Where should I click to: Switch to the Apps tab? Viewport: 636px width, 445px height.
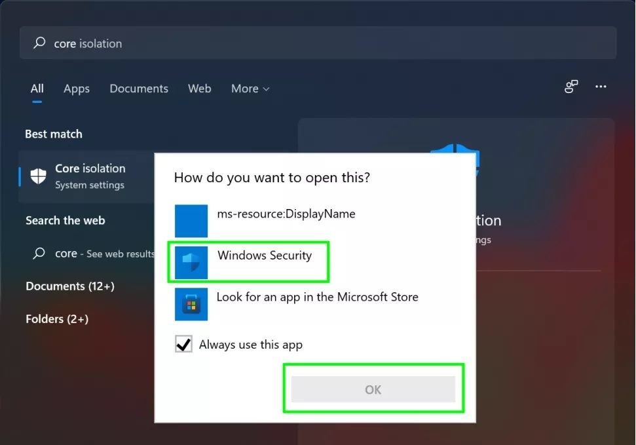click(x=77, y=88)
